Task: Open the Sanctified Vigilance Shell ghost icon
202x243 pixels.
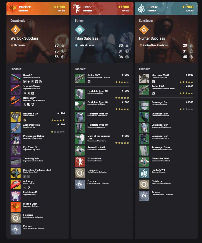Action: (16, 173)
